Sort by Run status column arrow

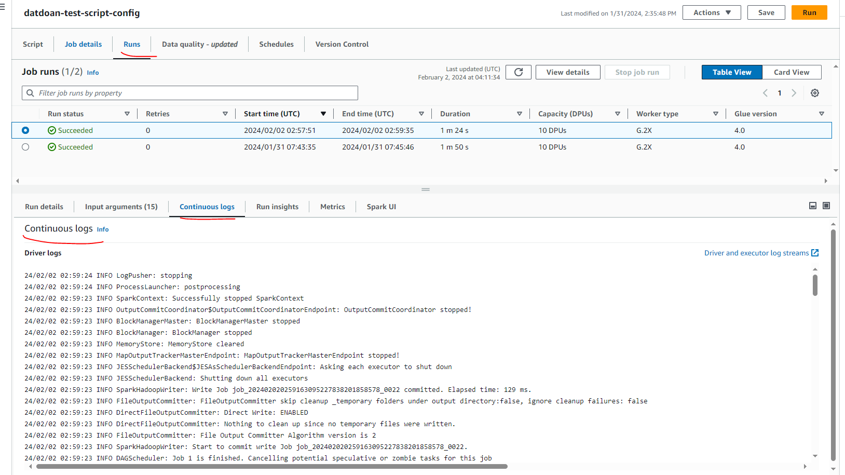click(127, 114)
